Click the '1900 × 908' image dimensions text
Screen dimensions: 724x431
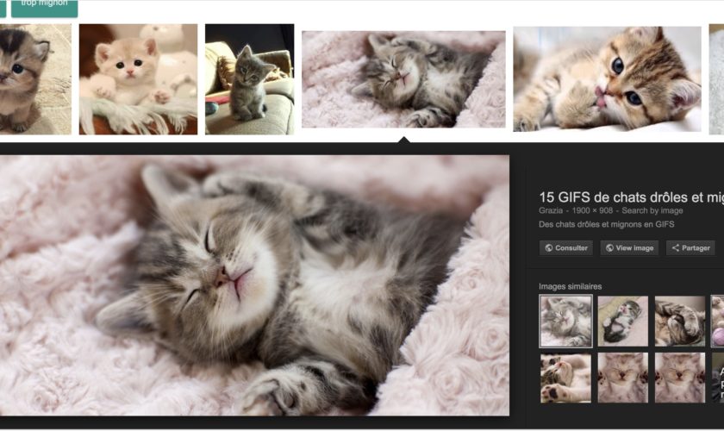click(592, 210)
